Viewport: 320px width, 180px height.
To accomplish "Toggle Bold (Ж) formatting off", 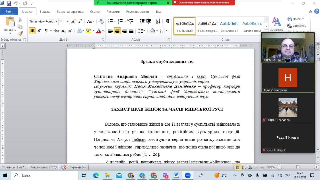I will [x=32, y=31].
